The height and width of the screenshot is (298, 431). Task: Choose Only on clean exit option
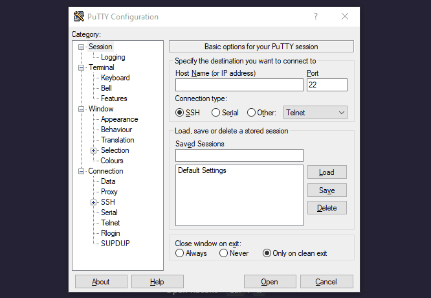point(267,253)
